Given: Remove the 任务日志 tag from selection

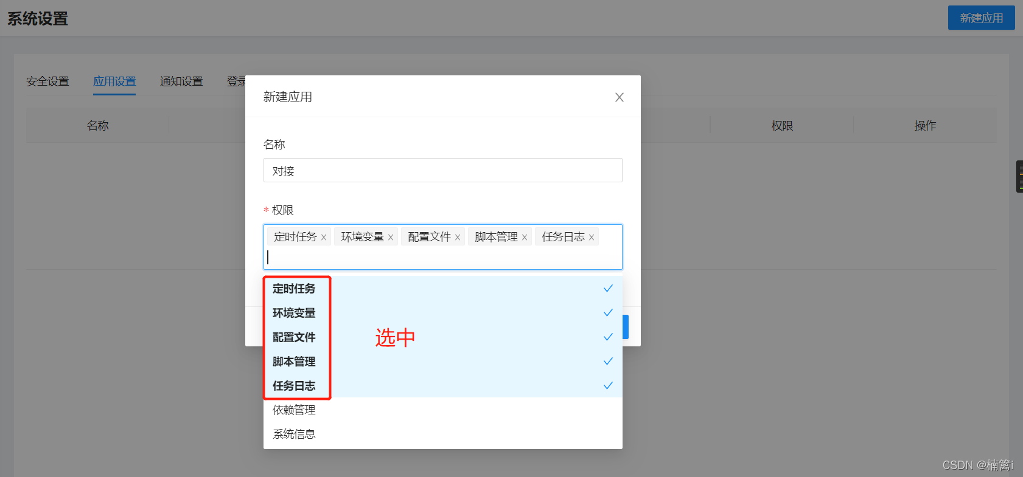Looking at the screenshot, I should pyautogui.click(x=592, y=238).
